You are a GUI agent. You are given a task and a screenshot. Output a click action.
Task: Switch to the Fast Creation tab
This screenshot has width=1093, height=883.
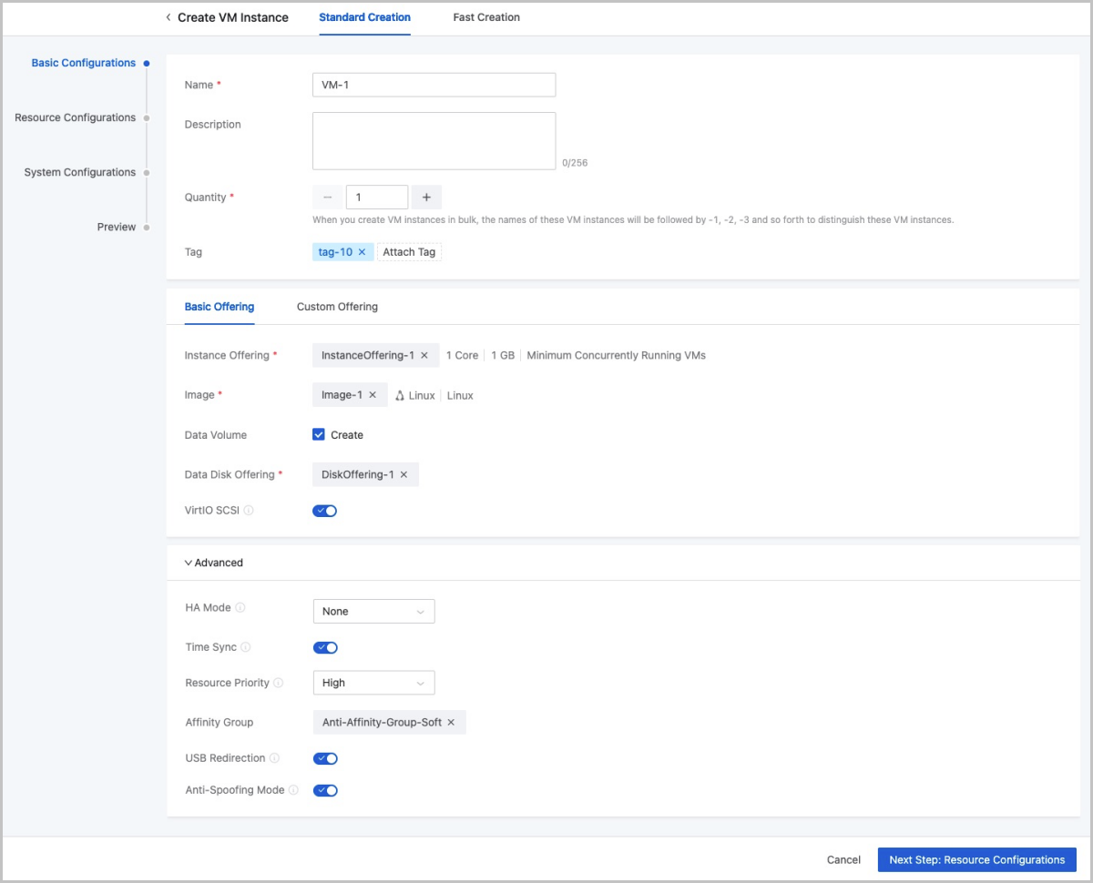486,17
